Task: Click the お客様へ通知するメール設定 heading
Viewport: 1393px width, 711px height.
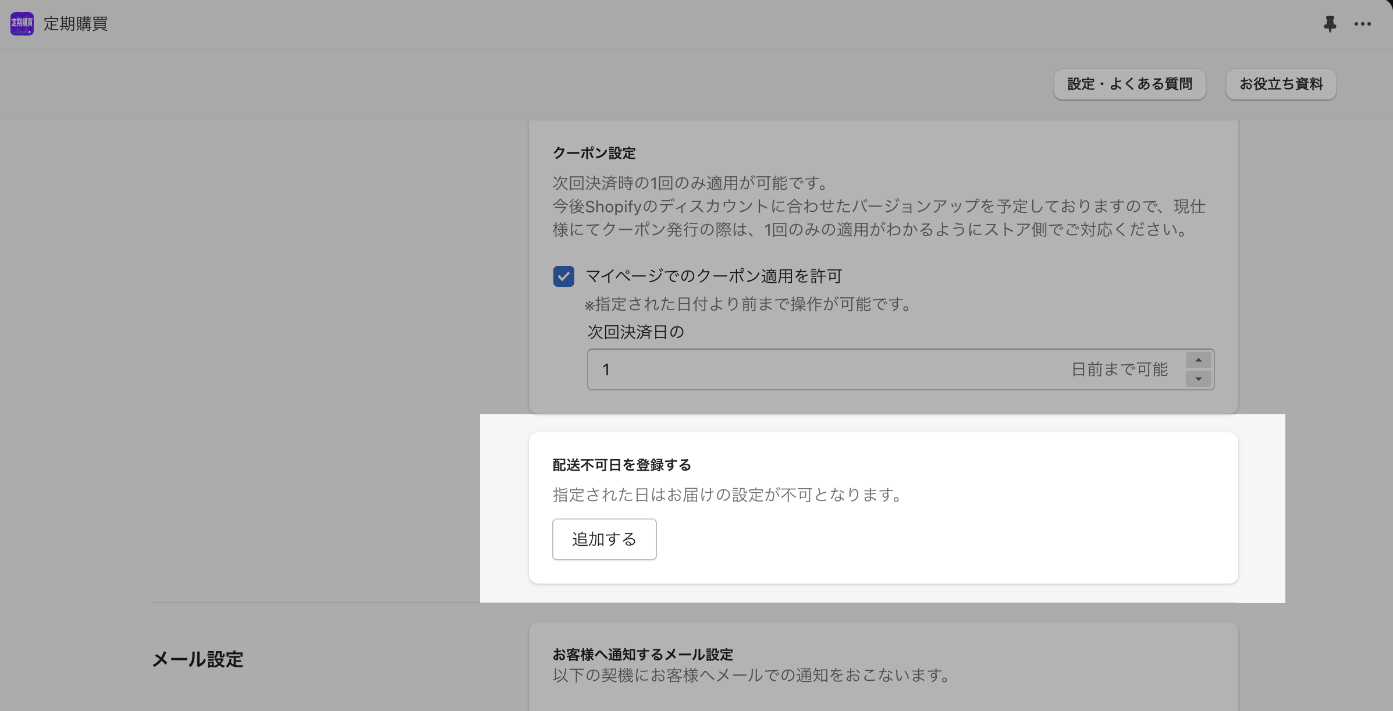Action: click(x=642, y=655)
